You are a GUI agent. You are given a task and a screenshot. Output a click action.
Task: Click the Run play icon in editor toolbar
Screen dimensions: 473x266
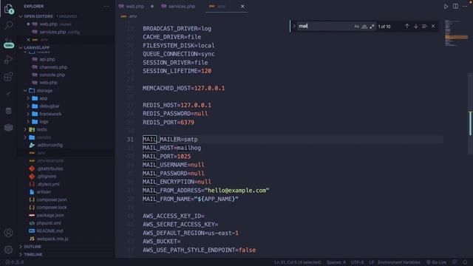tap(446, 7)
